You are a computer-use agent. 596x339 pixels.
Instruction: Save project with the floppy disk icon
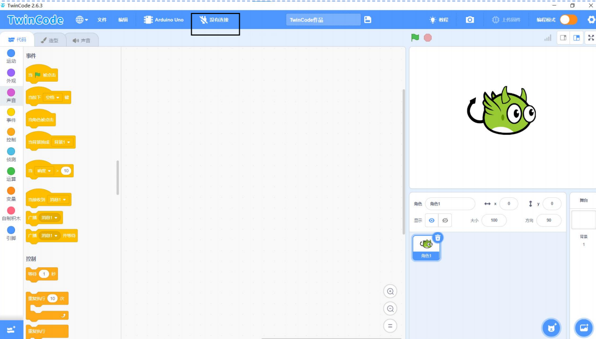(368, 20)
